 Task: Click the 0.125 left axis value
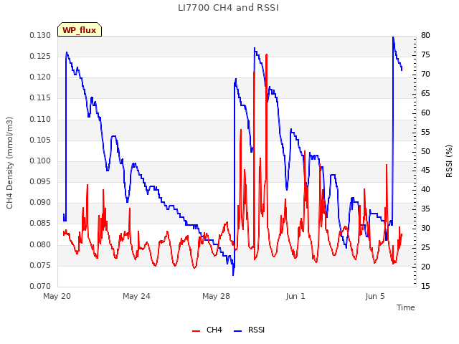point(40,56)
